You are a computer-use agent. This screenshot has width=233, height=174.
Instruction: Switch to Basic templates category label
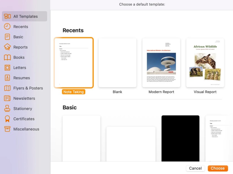(x=18, y=37)
